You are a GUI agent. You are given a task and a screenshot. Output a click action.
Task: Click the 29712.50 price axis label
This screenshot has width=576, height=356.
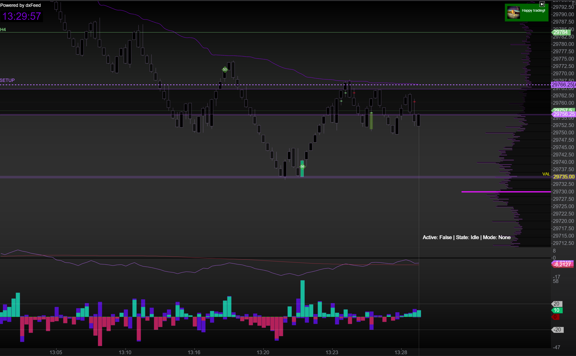point(563,243)
